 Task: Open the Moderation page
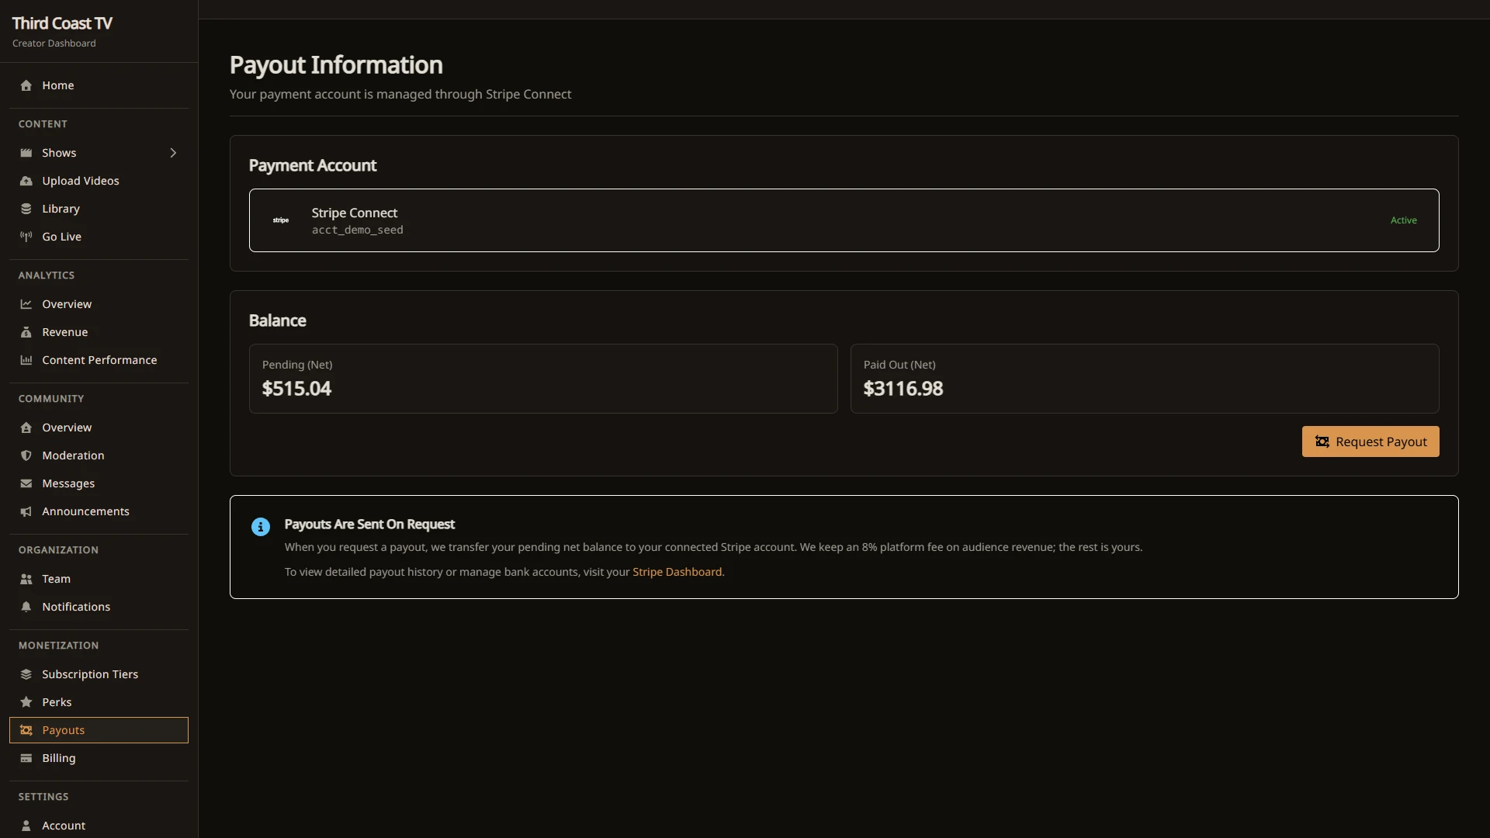pyautogui.click(x=99, y=455)
